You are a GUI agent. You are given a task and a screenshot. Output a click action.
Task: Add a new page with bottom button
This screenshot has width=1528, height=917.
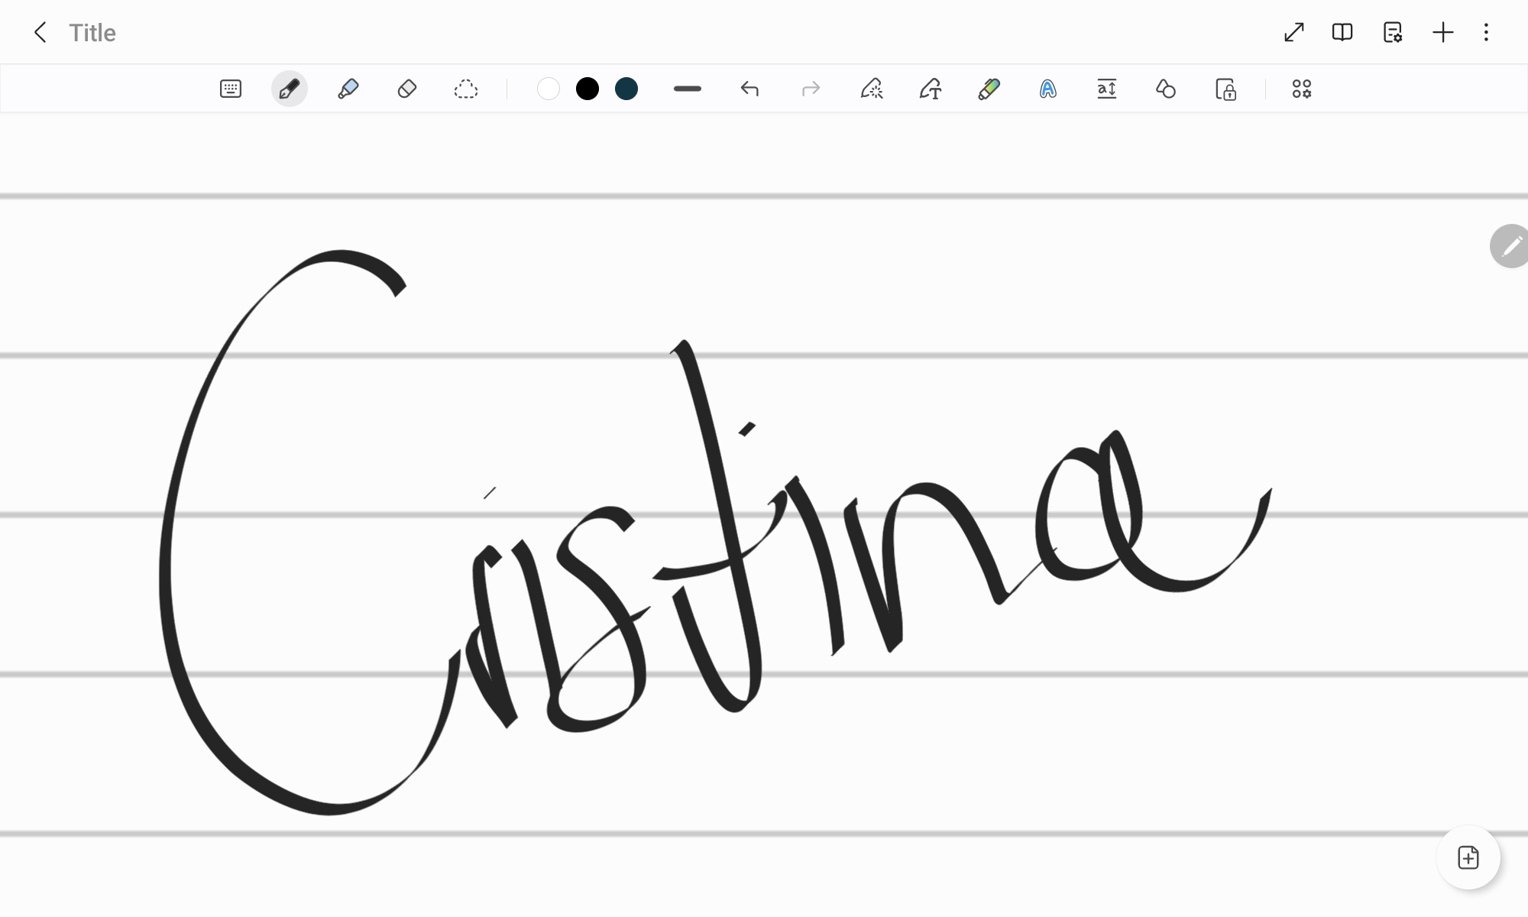(1468, 857)
